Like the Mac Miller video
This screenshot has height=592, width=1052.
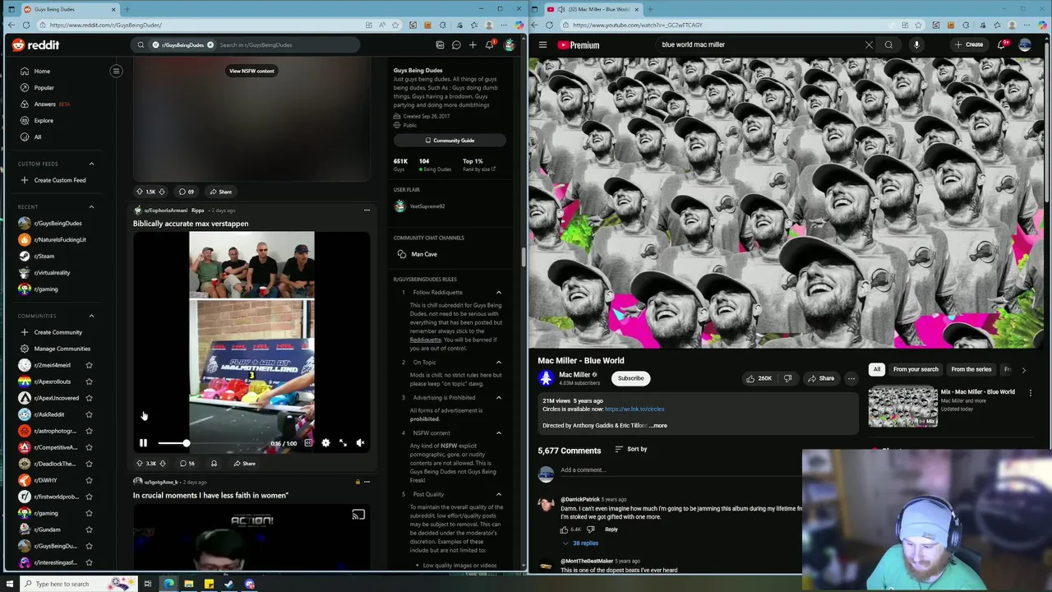[x=759, y=379]
